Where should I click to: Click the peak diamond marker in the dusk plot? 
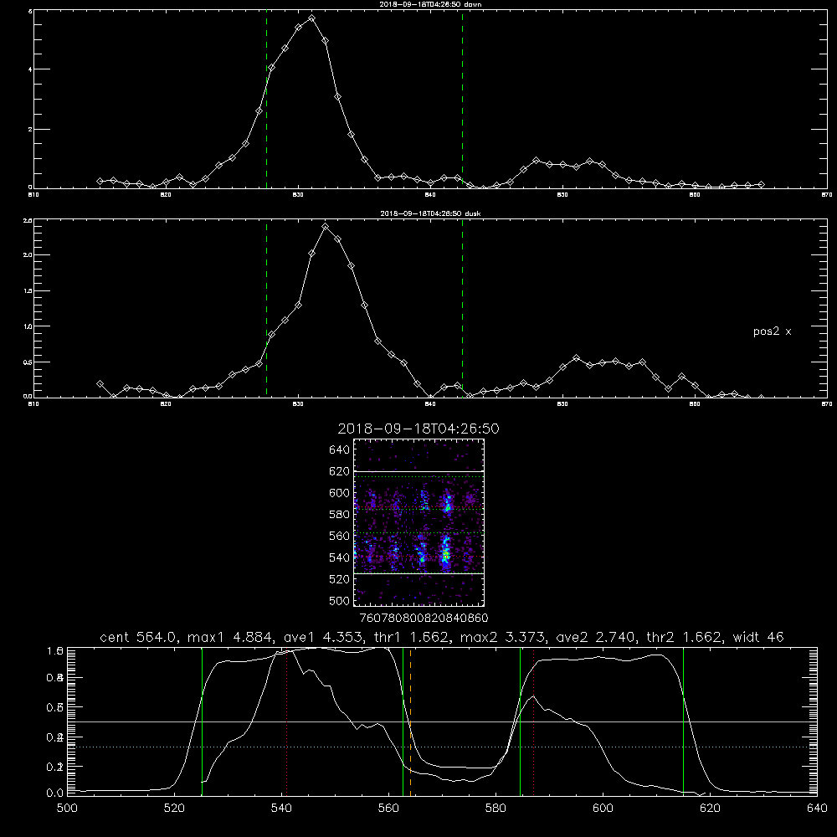coord(326,227)
